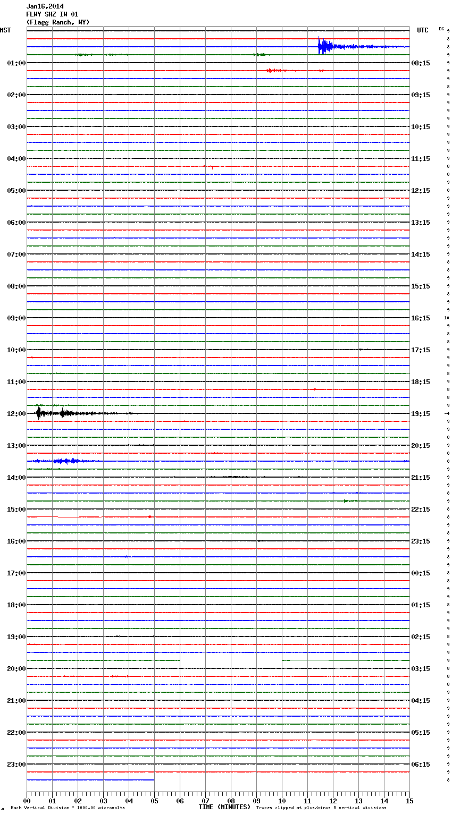The image size is (452, 815).
Task: Select minute tick label 03 on time axis
Action: (103, 801)
